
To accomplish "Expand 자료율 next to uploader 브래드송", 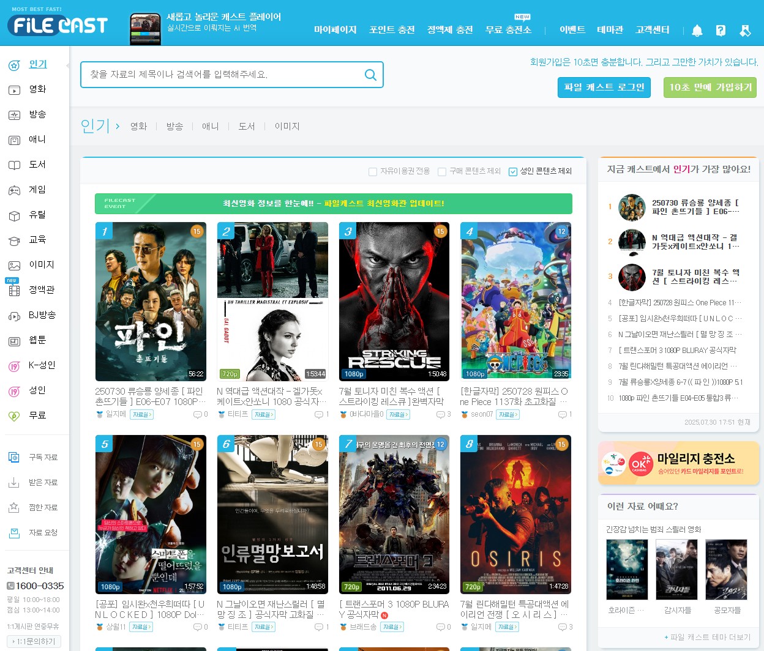I will point(391,627).
